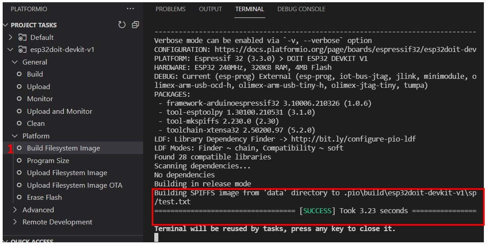This screenshot has height=245, width=487.
Task: Run the Clean task
Action: click(x=36, y=124)
